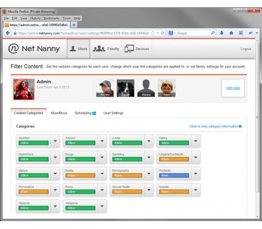262x229 pixels.
Task: Open the Devices section
Action: pos(137,49)
